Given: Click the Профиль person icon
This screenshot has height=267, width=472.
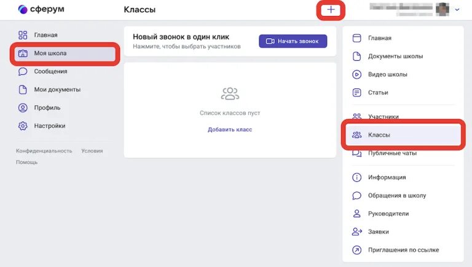Looking at the screenshot, I should click(23, 107).
